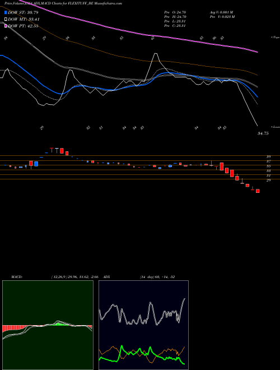Image resolution: width=280 pixels, height=370 pixels.
Task: Click the thick green line in the ADX panel
Action: pos(142,355)
